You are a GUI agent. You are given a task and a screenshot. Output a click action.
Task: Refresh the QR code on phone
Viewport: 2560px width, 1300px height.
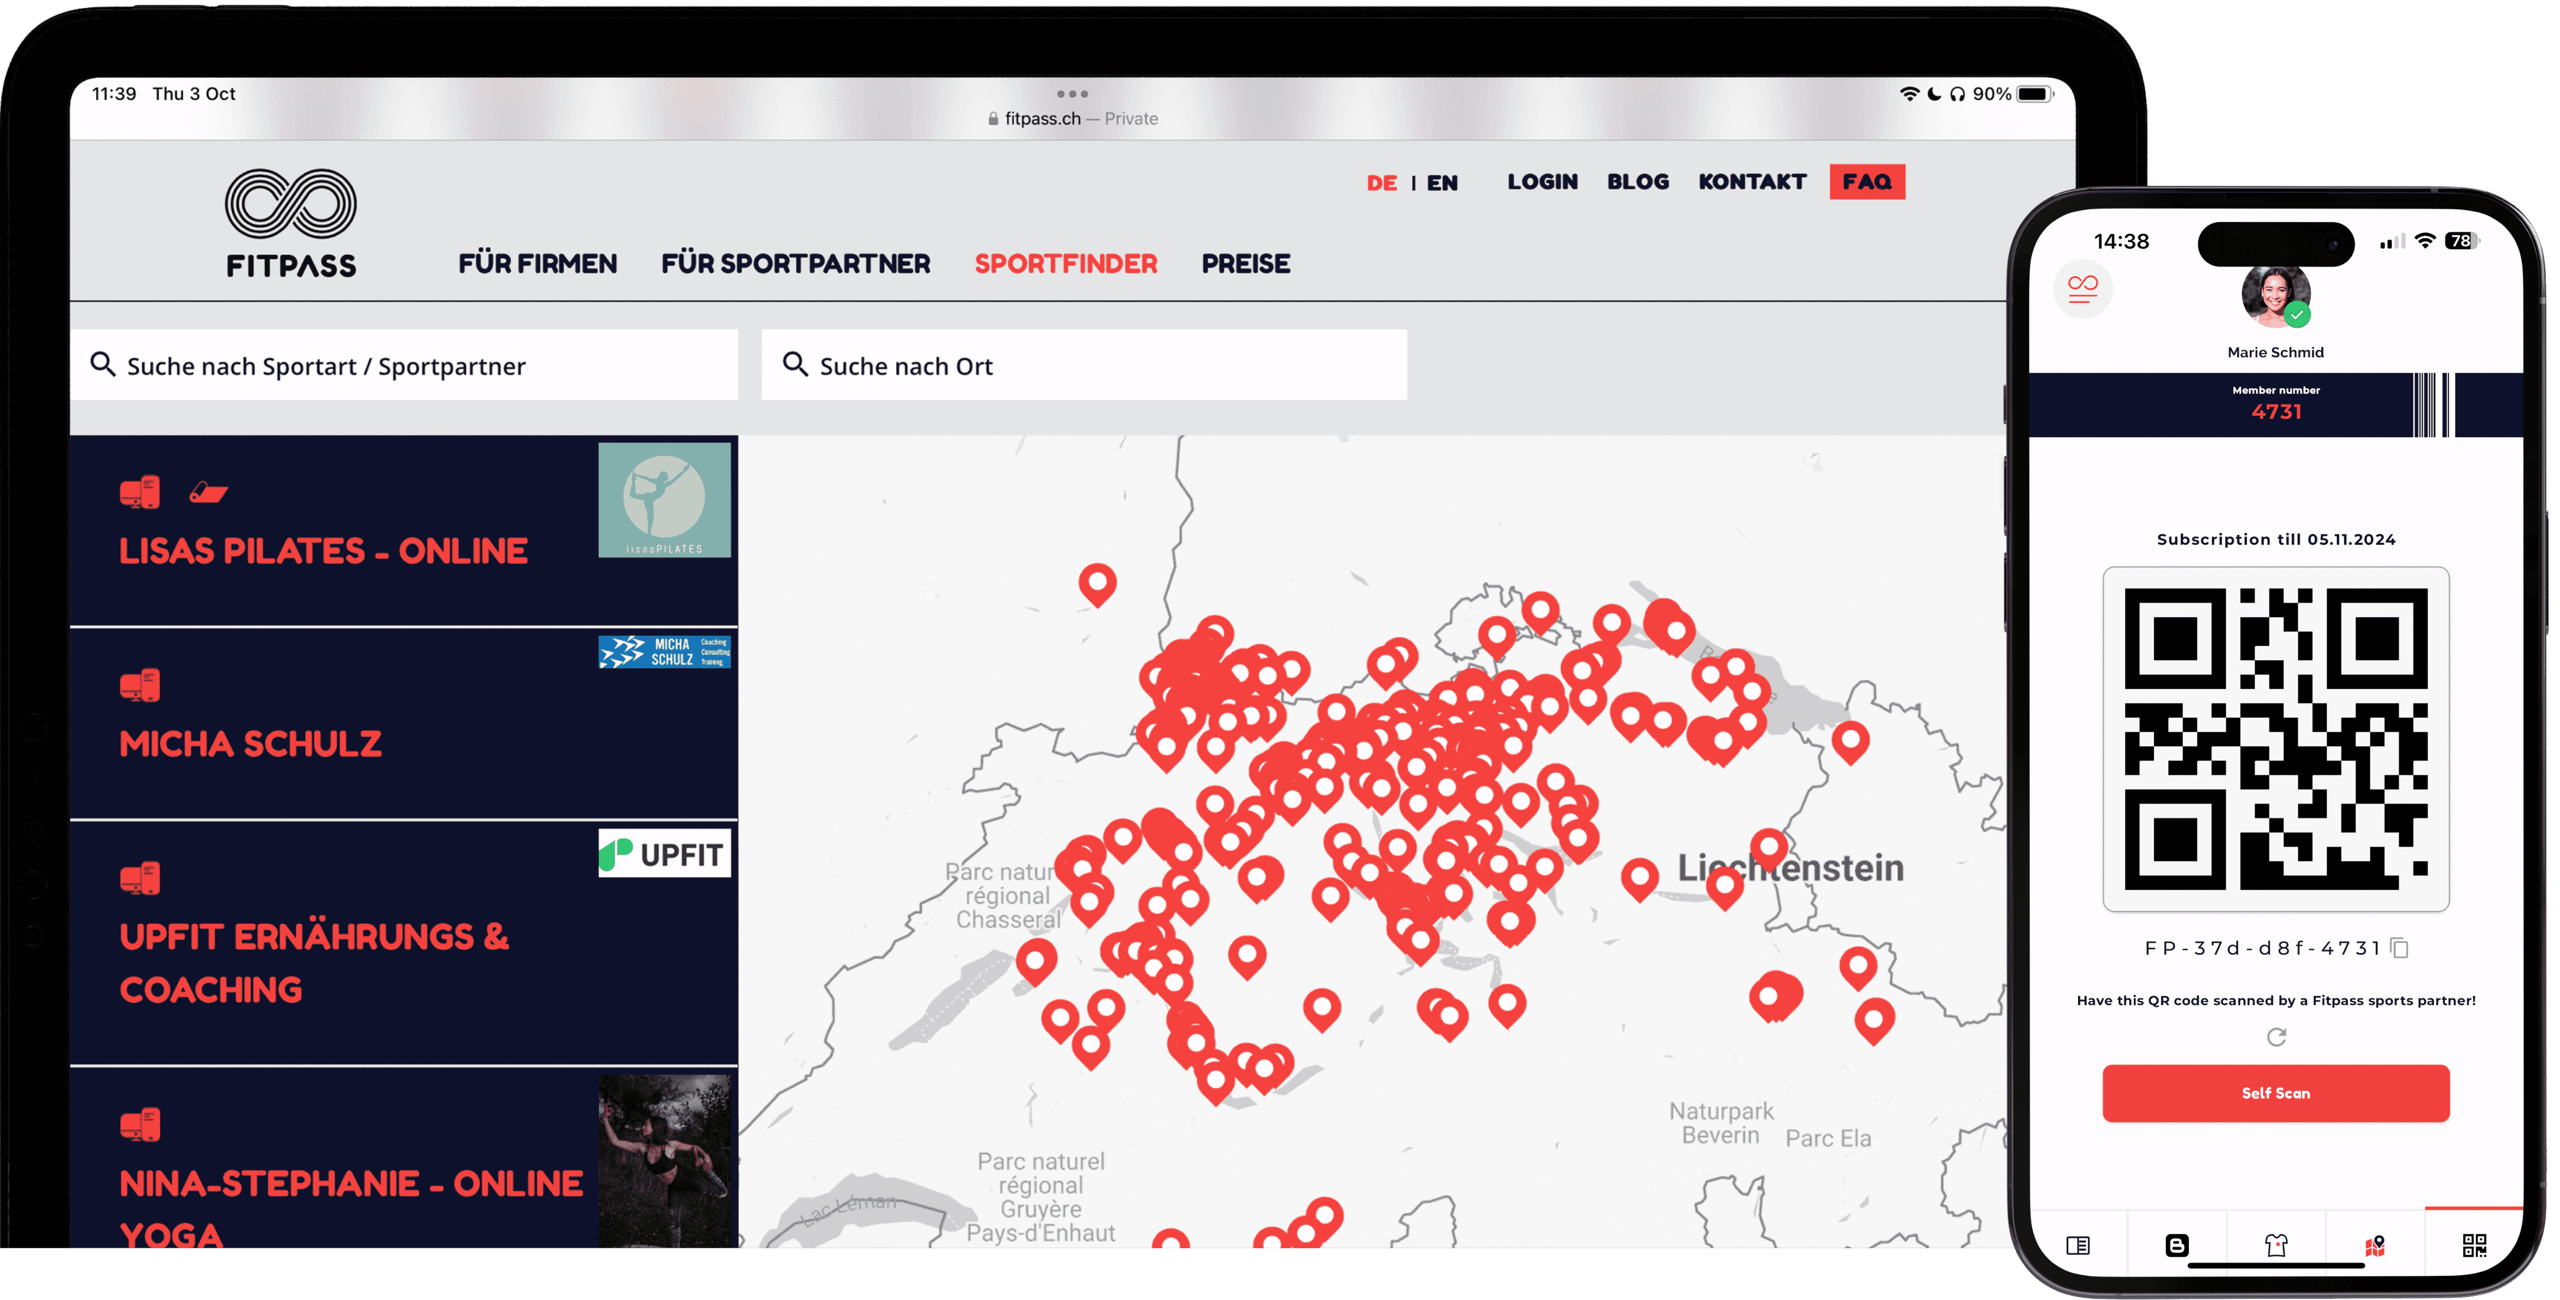[2276, 1037]
